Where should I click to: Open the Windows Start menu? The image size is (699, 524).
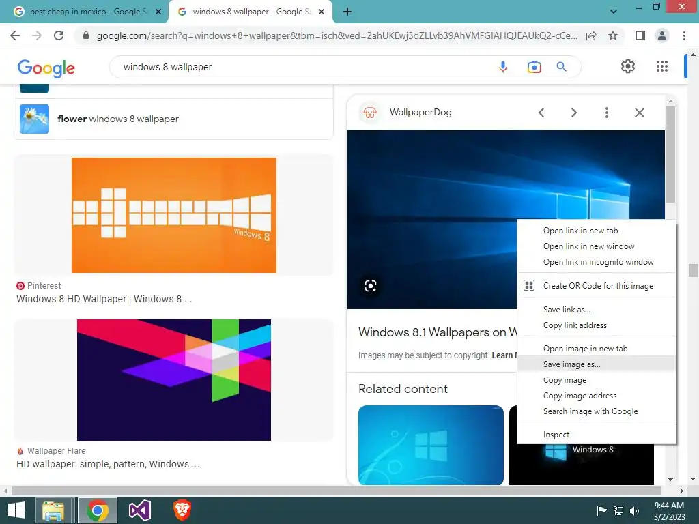click(x=16, y=510)
